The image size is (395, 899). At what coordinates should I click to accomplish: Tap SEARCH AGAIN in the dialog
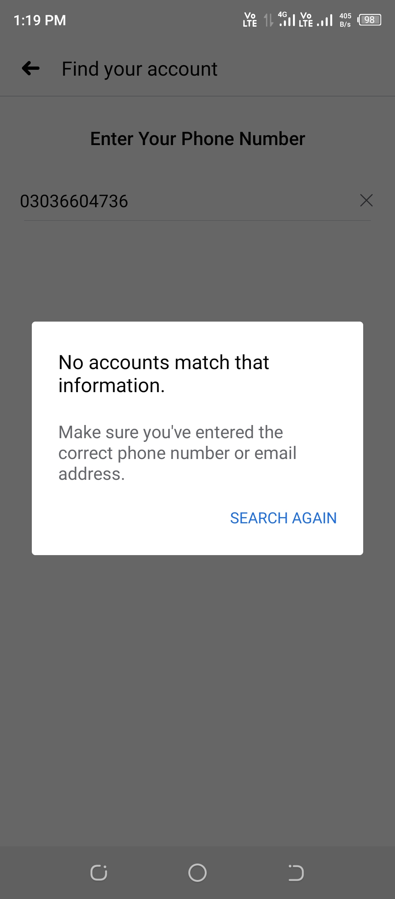[283, 518]
